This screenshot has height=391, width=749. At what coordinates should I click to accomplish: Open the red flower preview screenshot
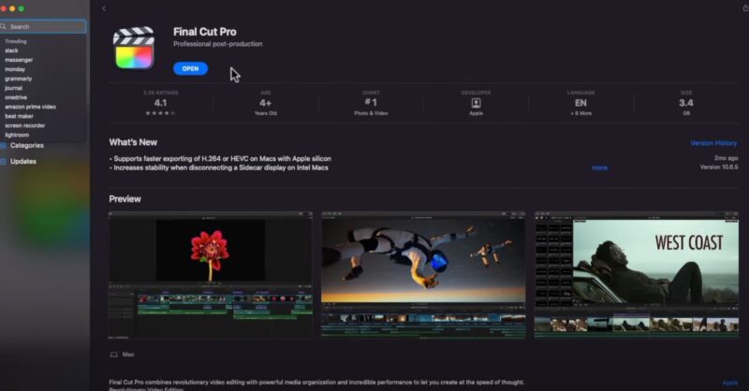211,275
